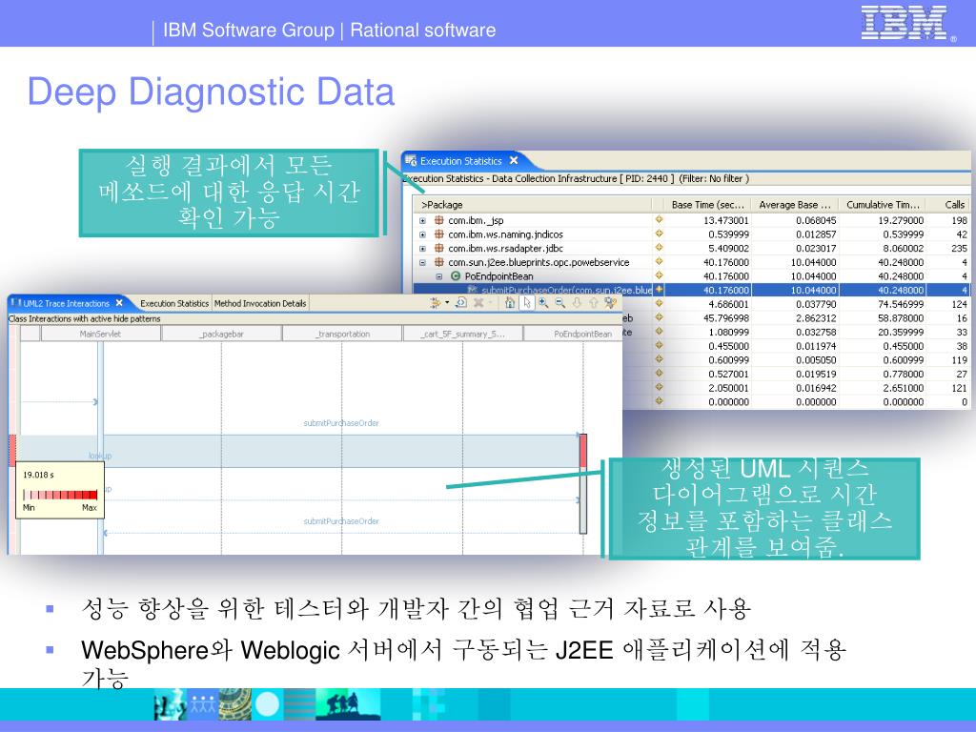Select com.ibm.ws.rsadapter.jdbc row text
This screenshot has width=976, height=732.
coord(505,249)
